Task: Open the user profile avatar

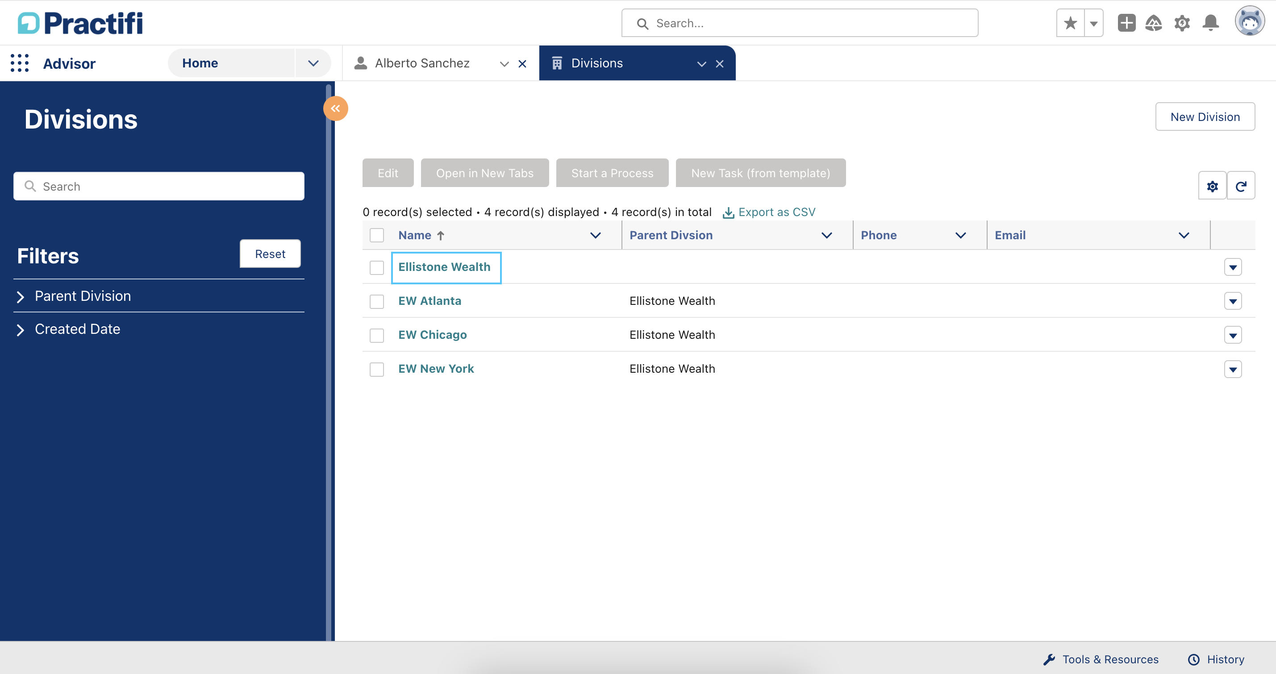Action: pyautogui.click(x=1249, y=21)
